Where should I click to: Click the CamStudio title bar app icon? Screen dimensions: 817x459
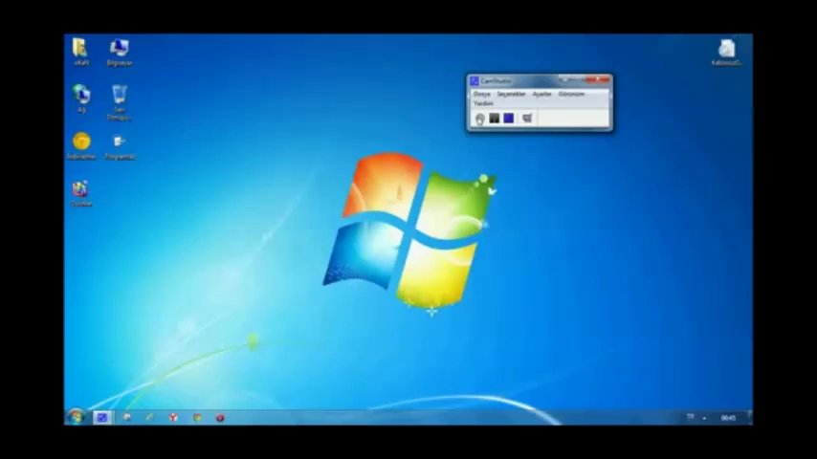[475, 80]
